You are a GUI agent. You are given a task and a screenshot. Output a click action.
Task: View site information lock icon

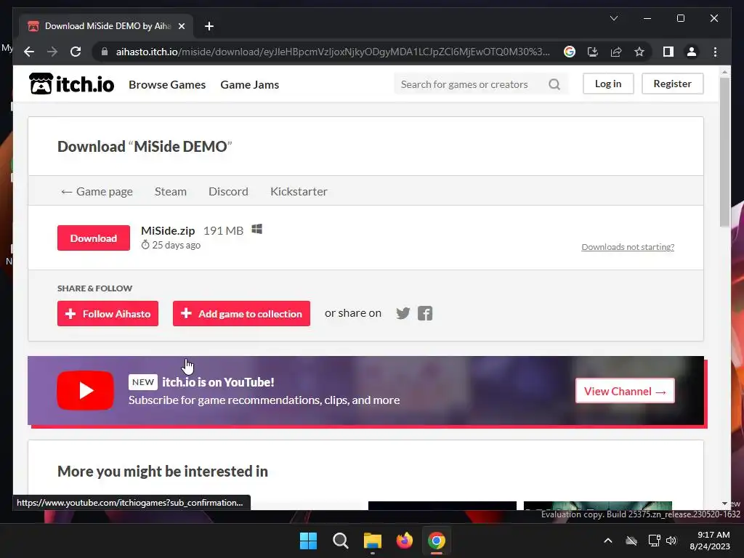click(x=105, y=52)
